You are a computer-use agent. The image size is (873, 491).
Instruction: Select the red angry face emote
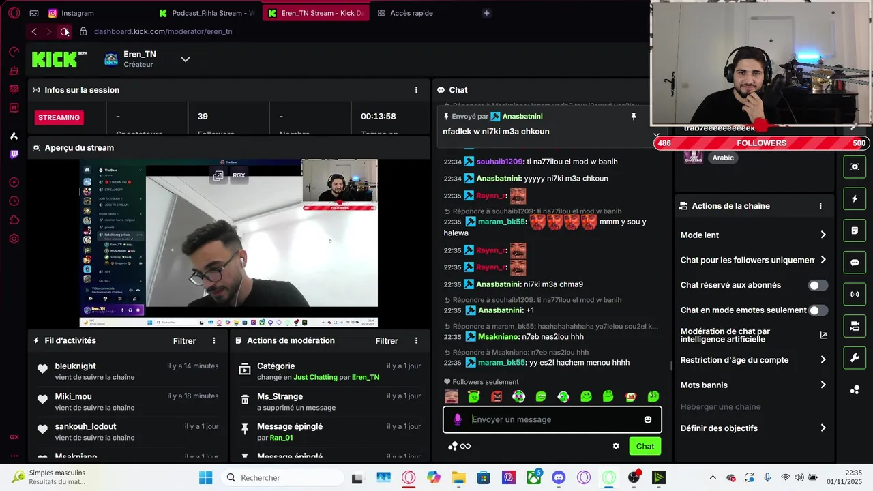497,396
